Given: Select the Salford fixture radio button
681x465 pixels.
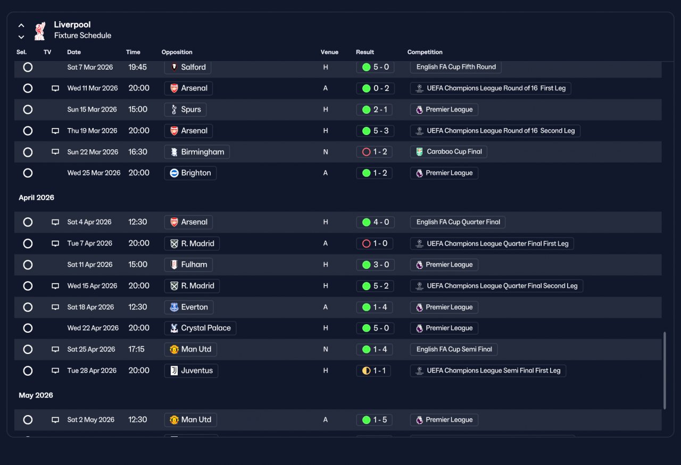Looking at the screenshot, I should tap(28, 67).
